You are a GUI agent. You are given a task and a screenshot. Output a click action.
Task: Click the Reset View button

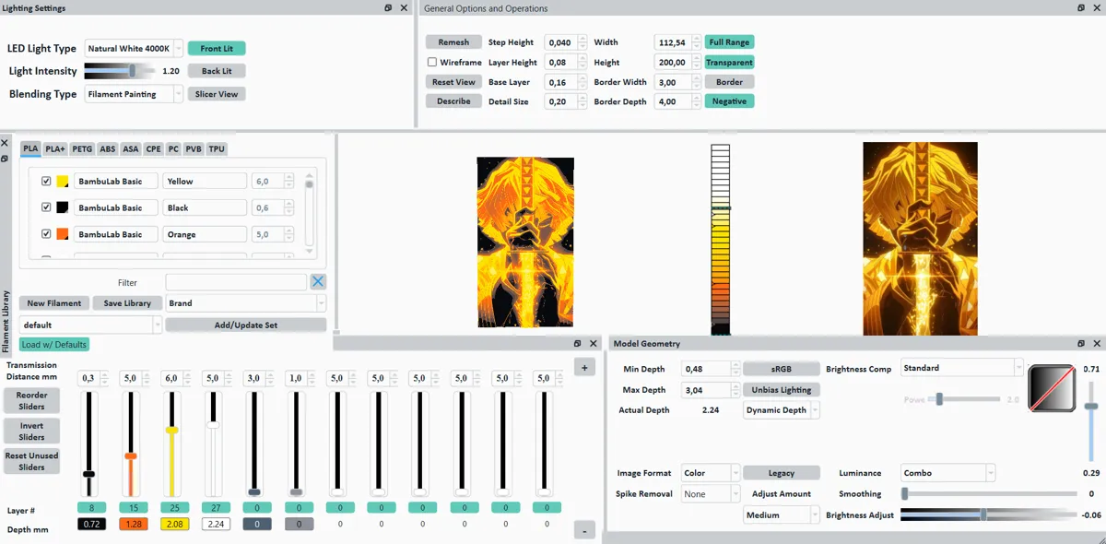pyautogui.click(x=453, y=82)
